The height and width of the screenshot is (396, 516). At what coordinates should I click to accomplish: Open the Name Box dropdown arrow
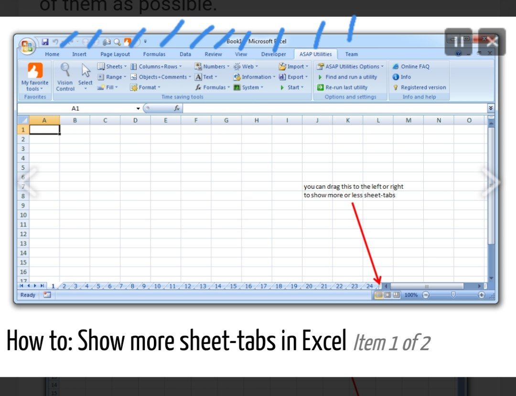[x=138, y=108]
